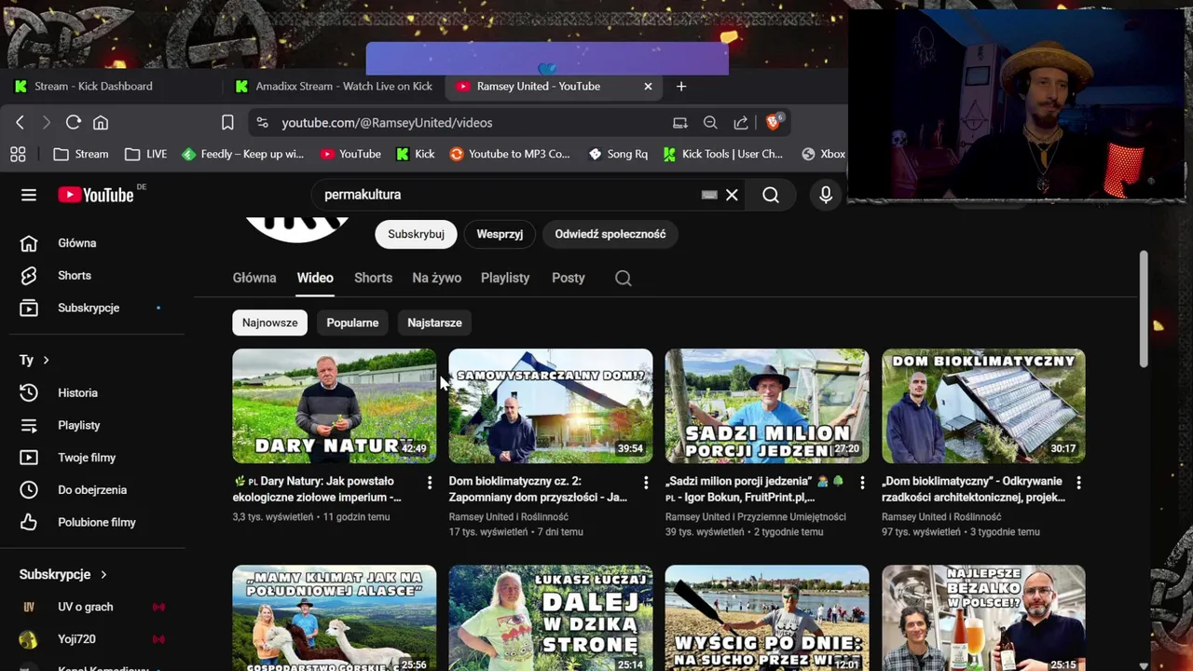Click the zoom magnifier icon in address bar
This screenshot has height=671, width=1193.
coord(710,122)
